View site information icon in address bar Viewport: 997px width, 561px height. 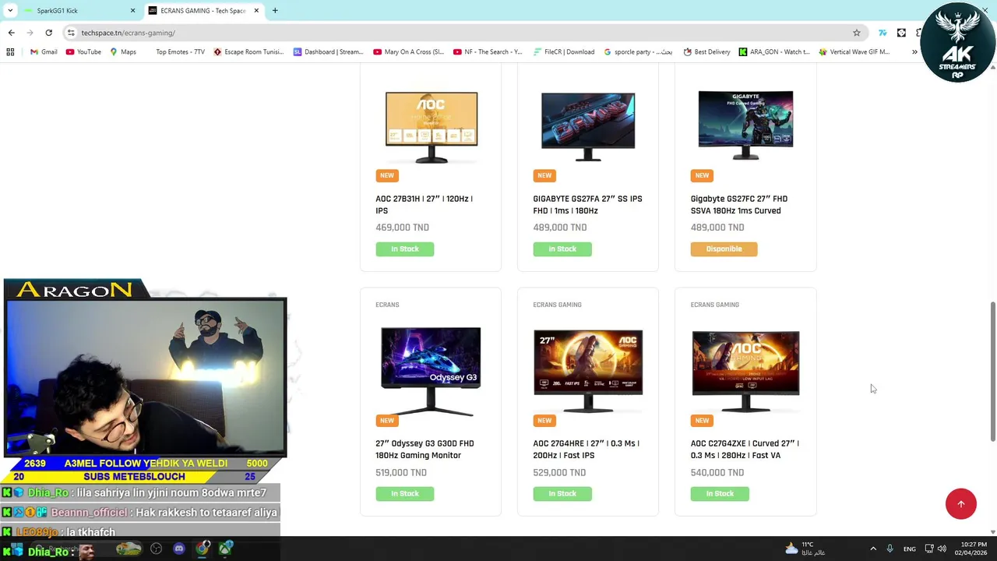71,33
